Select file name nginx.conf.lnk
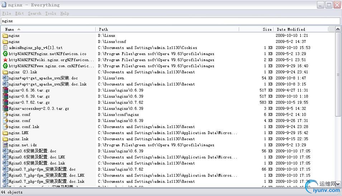The height and width of the screenshot is (196, 342). [24, 127]
